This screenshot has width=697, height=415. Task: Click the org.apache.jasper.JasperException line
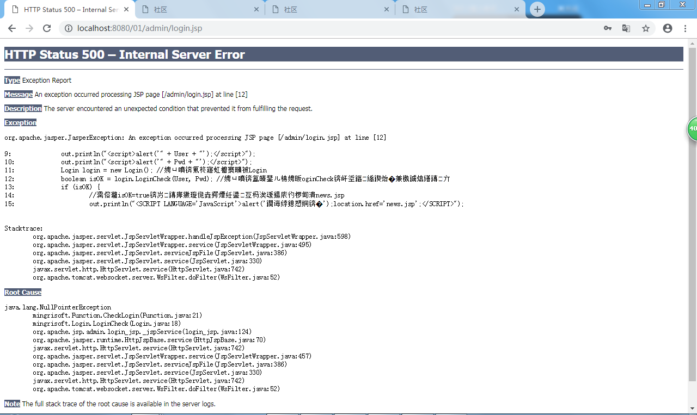pos(195,138)
